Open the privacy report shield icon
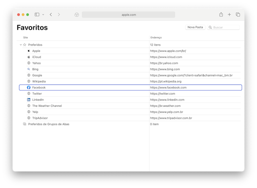The height and width of the screenshot is (188, 257). point(77,15)
